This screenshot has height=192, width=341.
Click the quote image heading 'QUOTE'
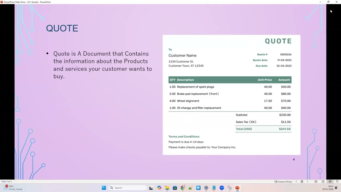point(278,41)
